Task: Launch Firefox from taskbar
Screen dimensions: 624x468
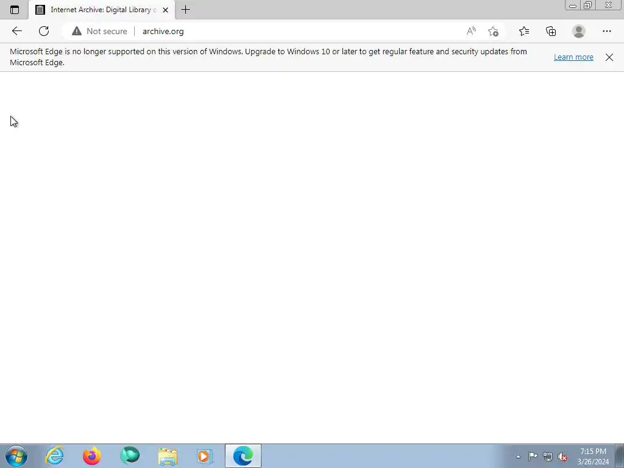Action: click(91, 456)
